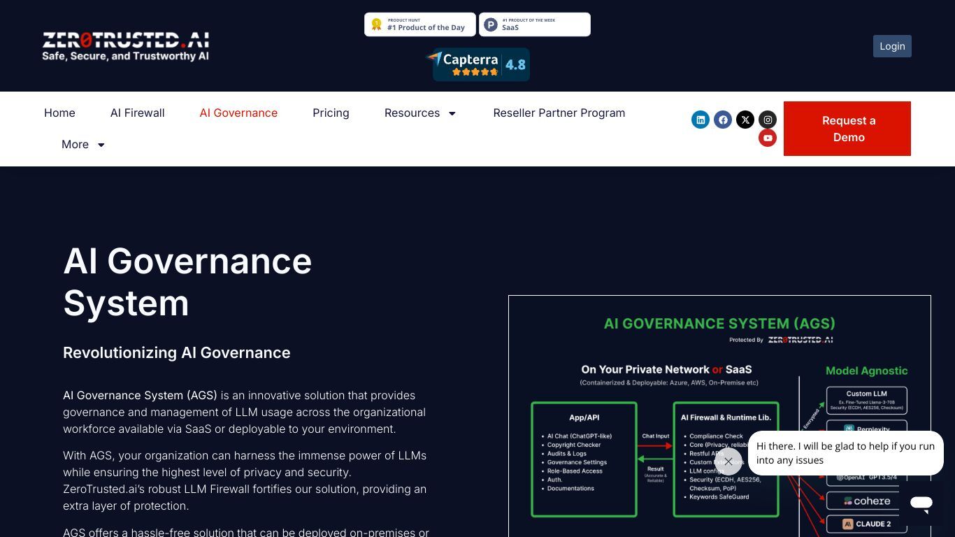This screenshot has height=537, width=955.
Task: Open the LinkedIn social icon
Action: pos(701,120)
